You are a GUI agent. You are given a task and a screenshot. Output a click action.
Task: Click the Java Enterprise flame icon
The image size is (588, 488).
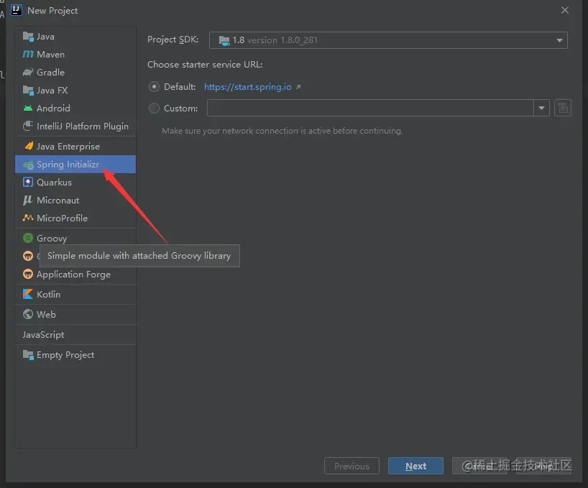[29, 146]
